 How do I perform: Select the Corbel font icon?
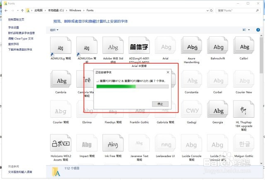click(x=218, y=79)
